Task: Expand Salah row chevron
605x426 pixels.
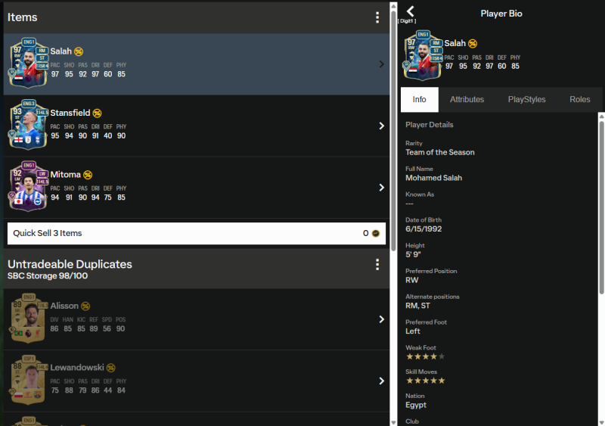Action: click(x=381, y=64)
